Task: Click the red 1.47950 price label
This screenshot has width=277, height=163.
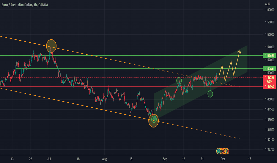Action: tap(269, 86)
